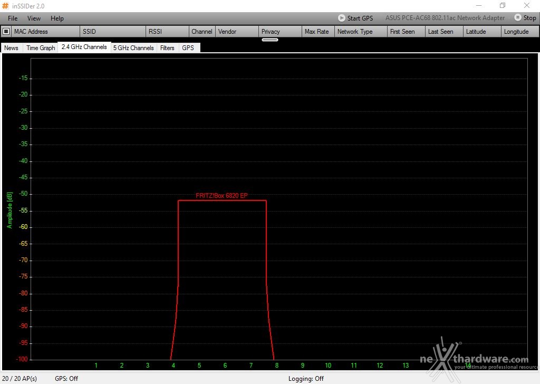The width and height of the screenshot is (540, 384).
Task: Click the 'Amplitude [dB]' axis title
Action: tap(9, 210)
